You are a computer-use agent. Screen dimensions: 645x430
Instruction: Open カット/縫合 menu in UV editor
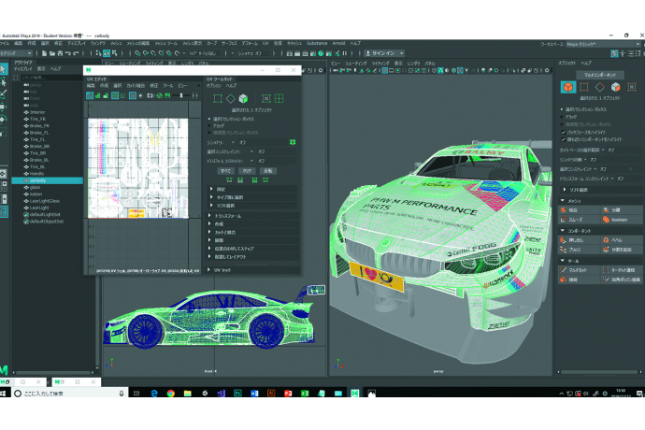136,86
